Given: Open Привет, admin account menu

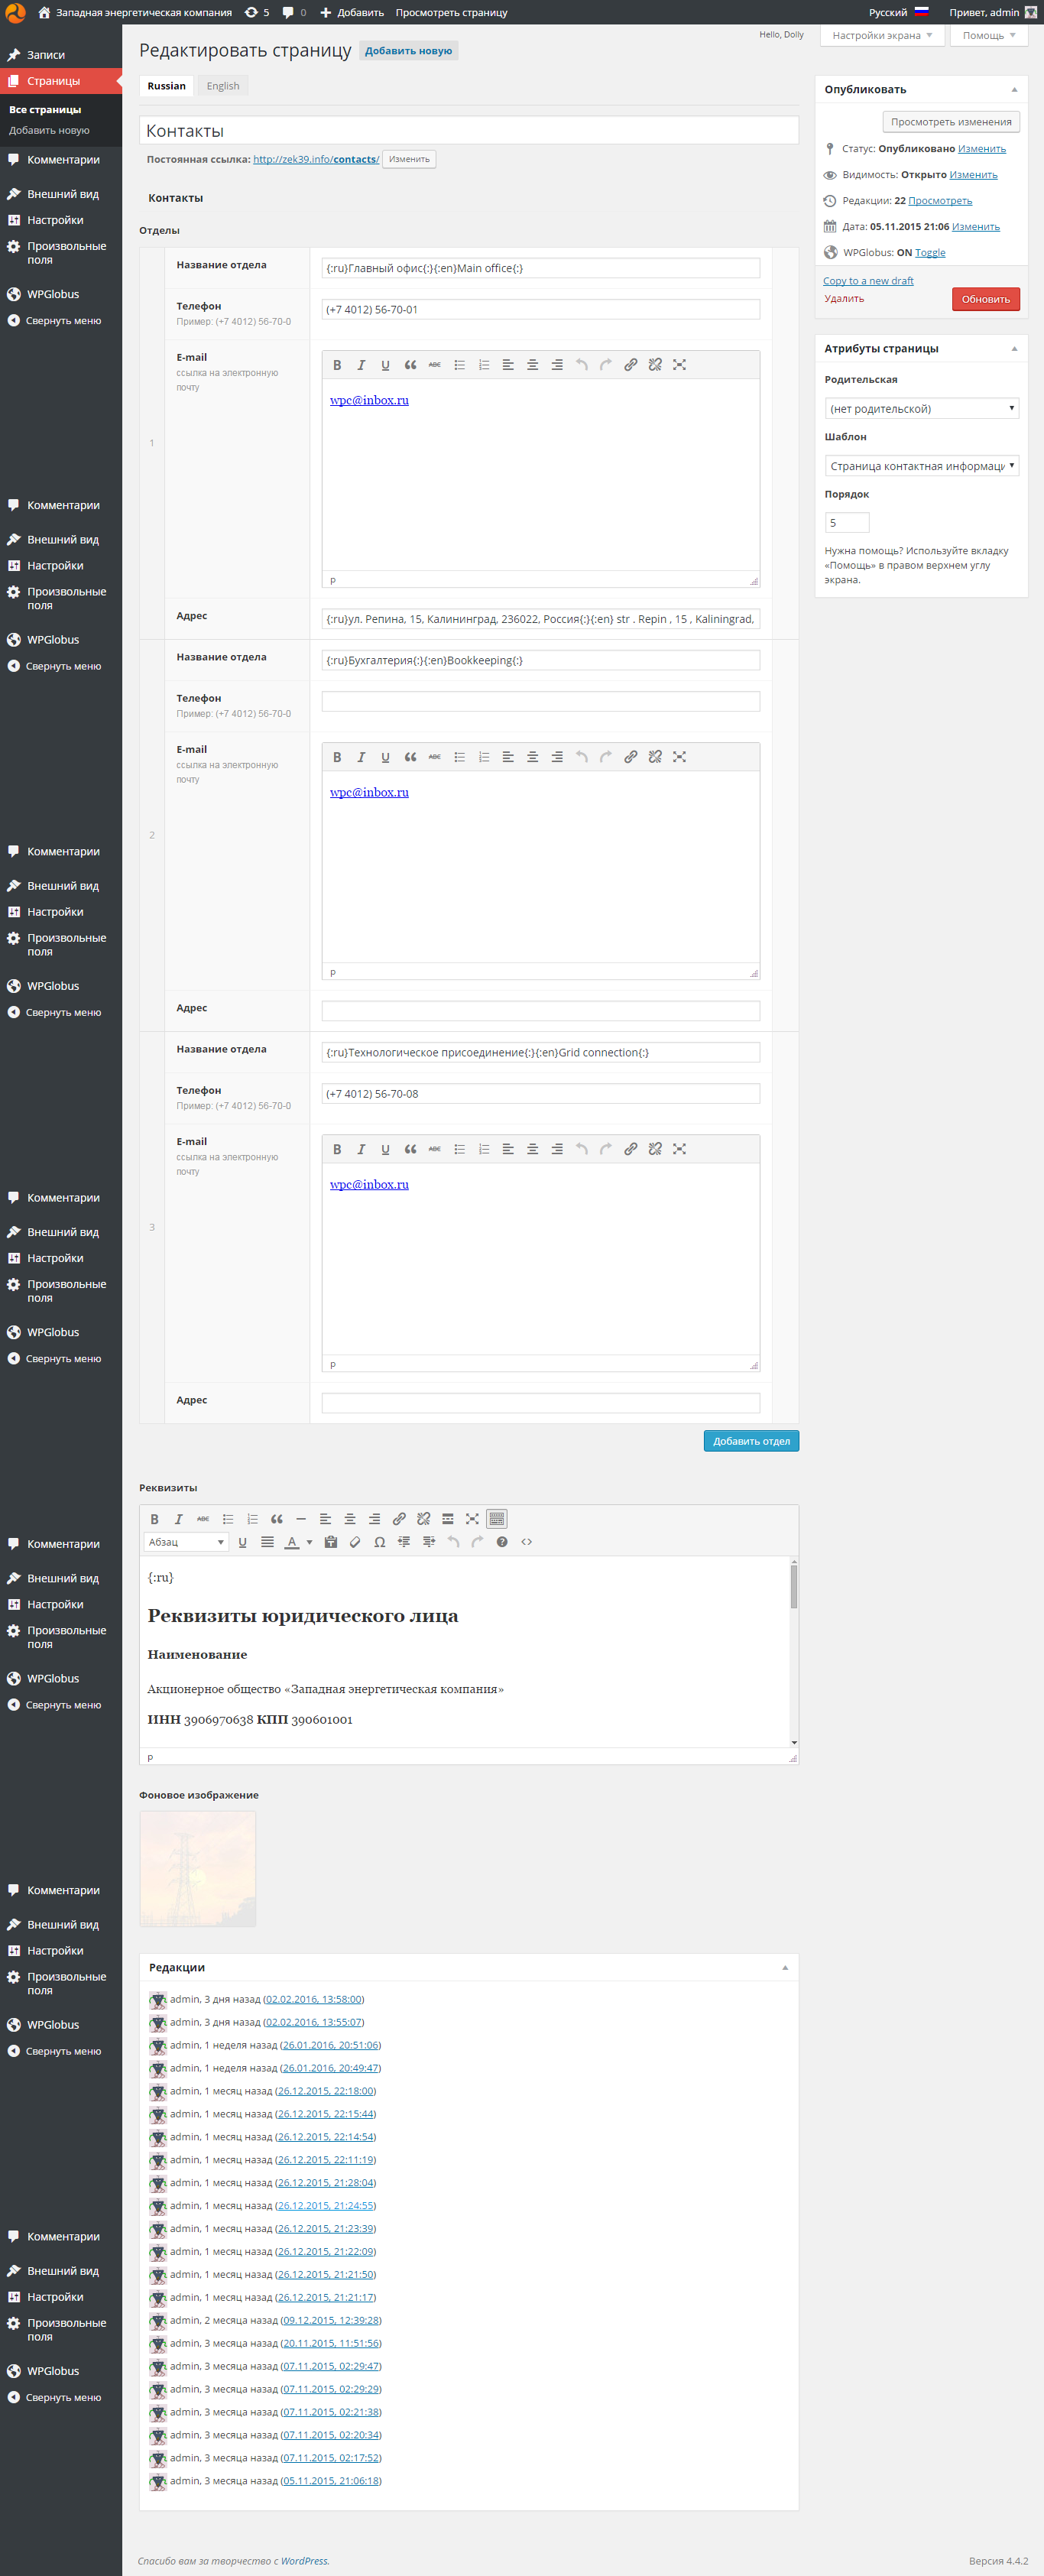Looking at the screenshot, I should pyautogui.click(x=993, y=12).
